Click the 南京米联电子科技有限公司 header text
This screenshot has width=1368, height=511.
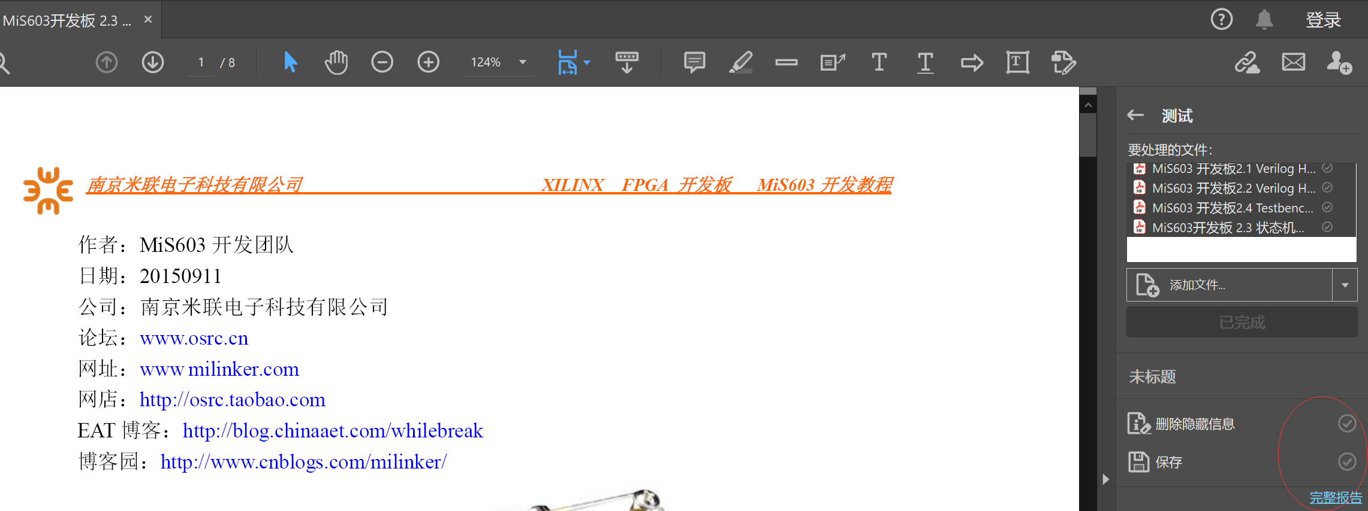(x=194, y=185)
